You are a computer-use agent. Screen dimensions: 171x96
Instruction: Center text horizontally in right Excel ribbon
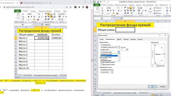[128, 11]
